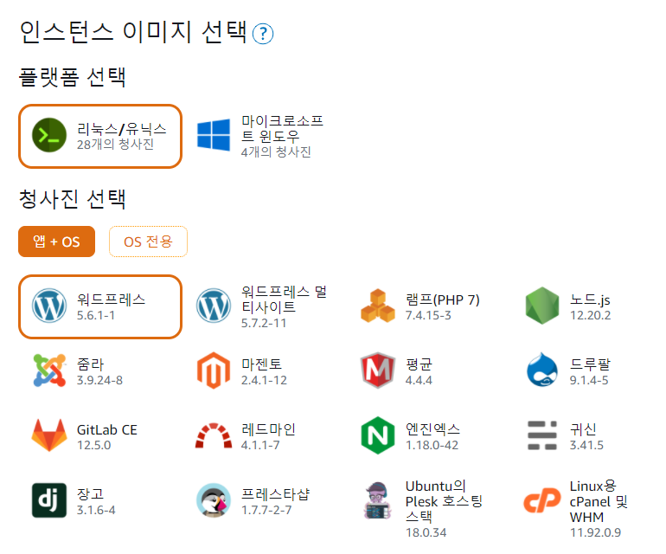Click the Ubuntu의 Plesk 호스팅 스택 name
The height and width of the screenshot is (554, 666).
tap(444, 502)
